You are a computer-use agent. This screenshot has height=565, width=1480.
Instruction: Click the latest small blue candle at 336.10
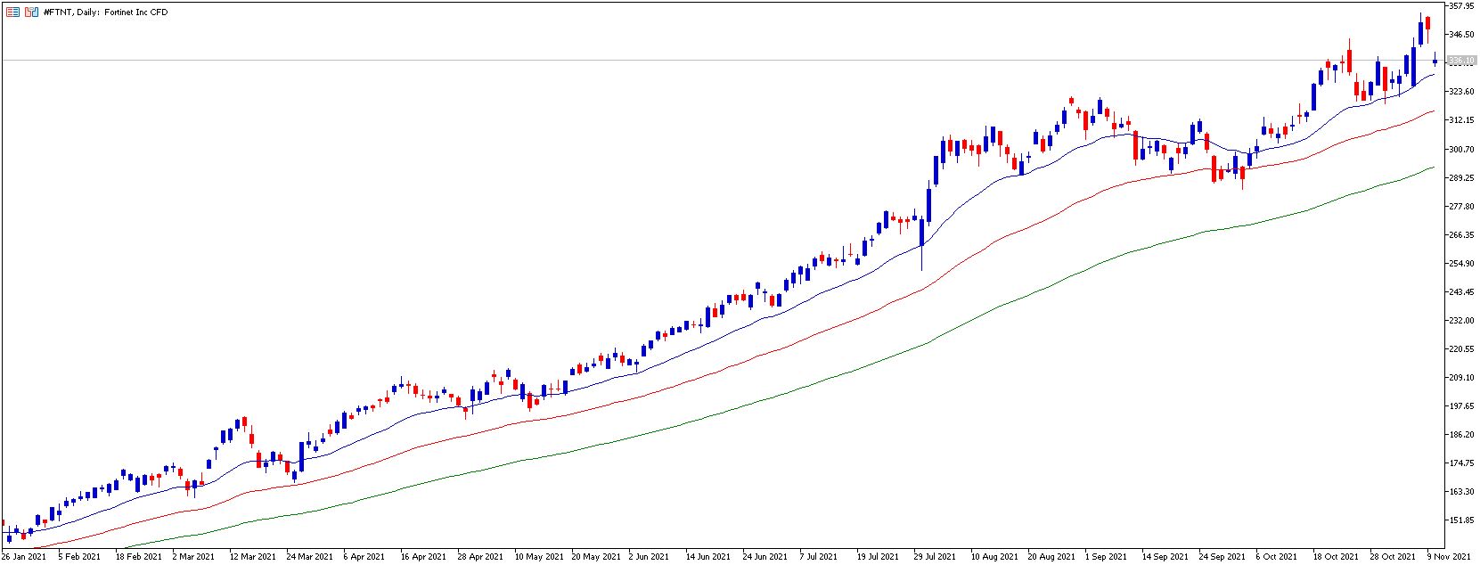click(1435, 61)
